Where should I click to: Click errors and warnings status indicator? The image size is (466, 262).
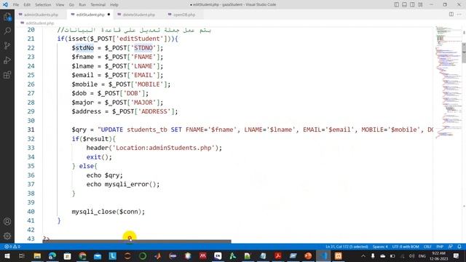pos(12,247)
